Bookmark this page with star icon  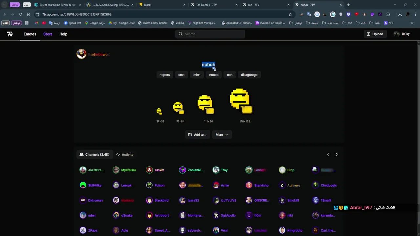290,14
